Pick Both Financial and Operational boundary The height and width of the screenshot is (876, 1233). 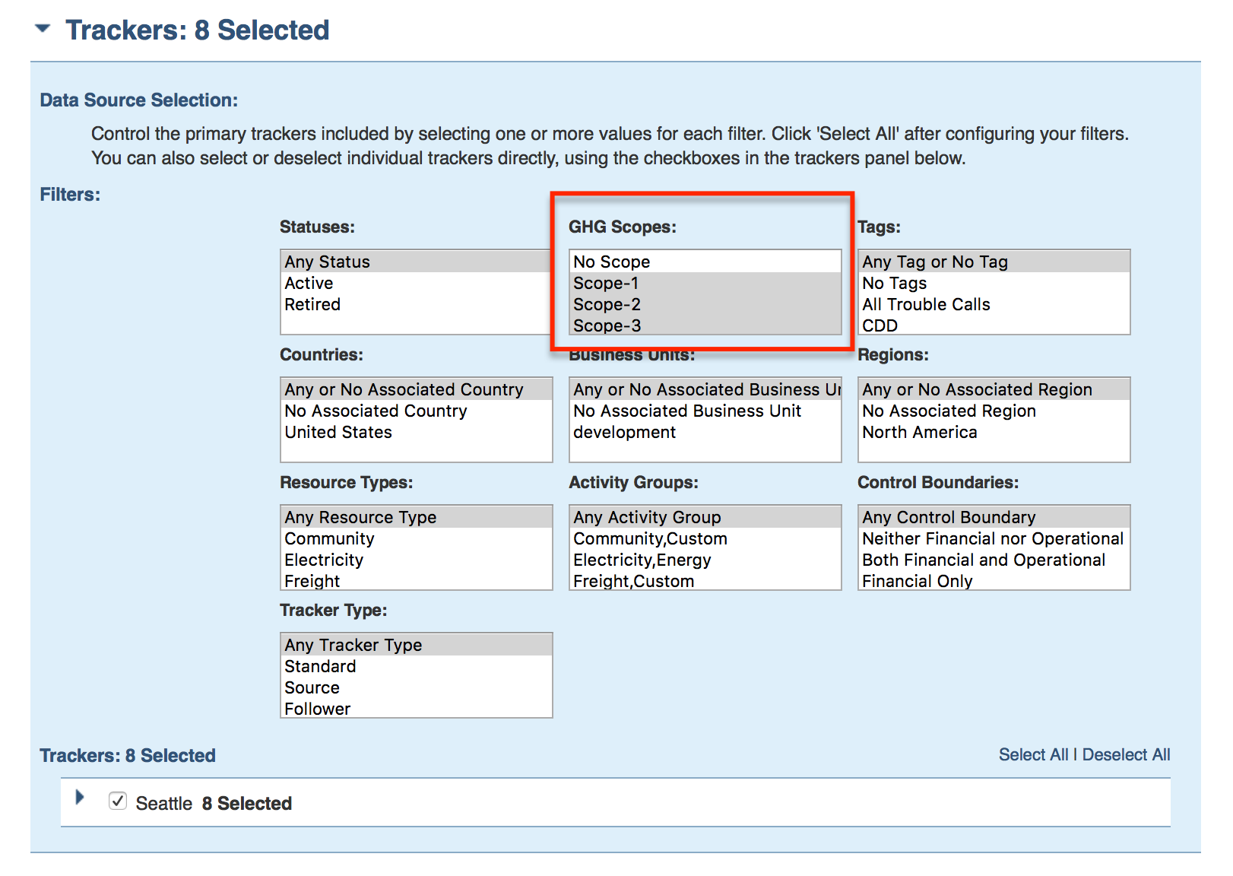tap(983, 560)
